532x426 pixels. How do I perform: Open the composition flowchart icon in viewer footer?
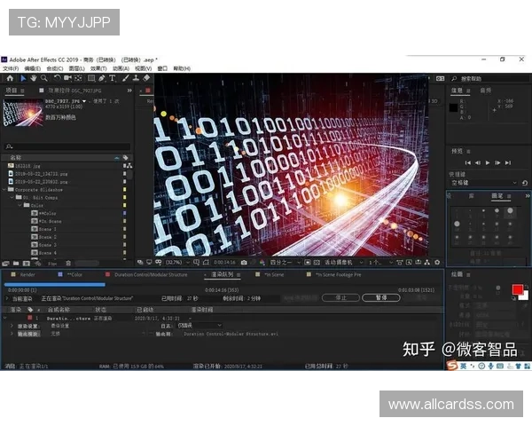point(427,263)
